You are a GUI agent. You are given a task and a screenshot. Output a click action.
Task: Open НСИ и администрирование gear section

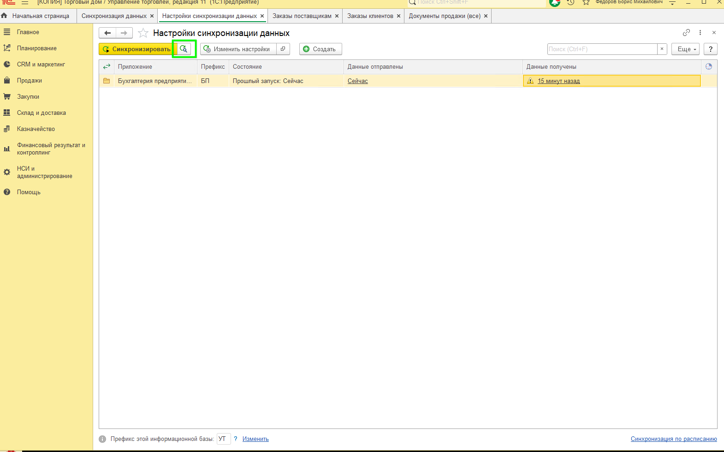coord(44,172)
